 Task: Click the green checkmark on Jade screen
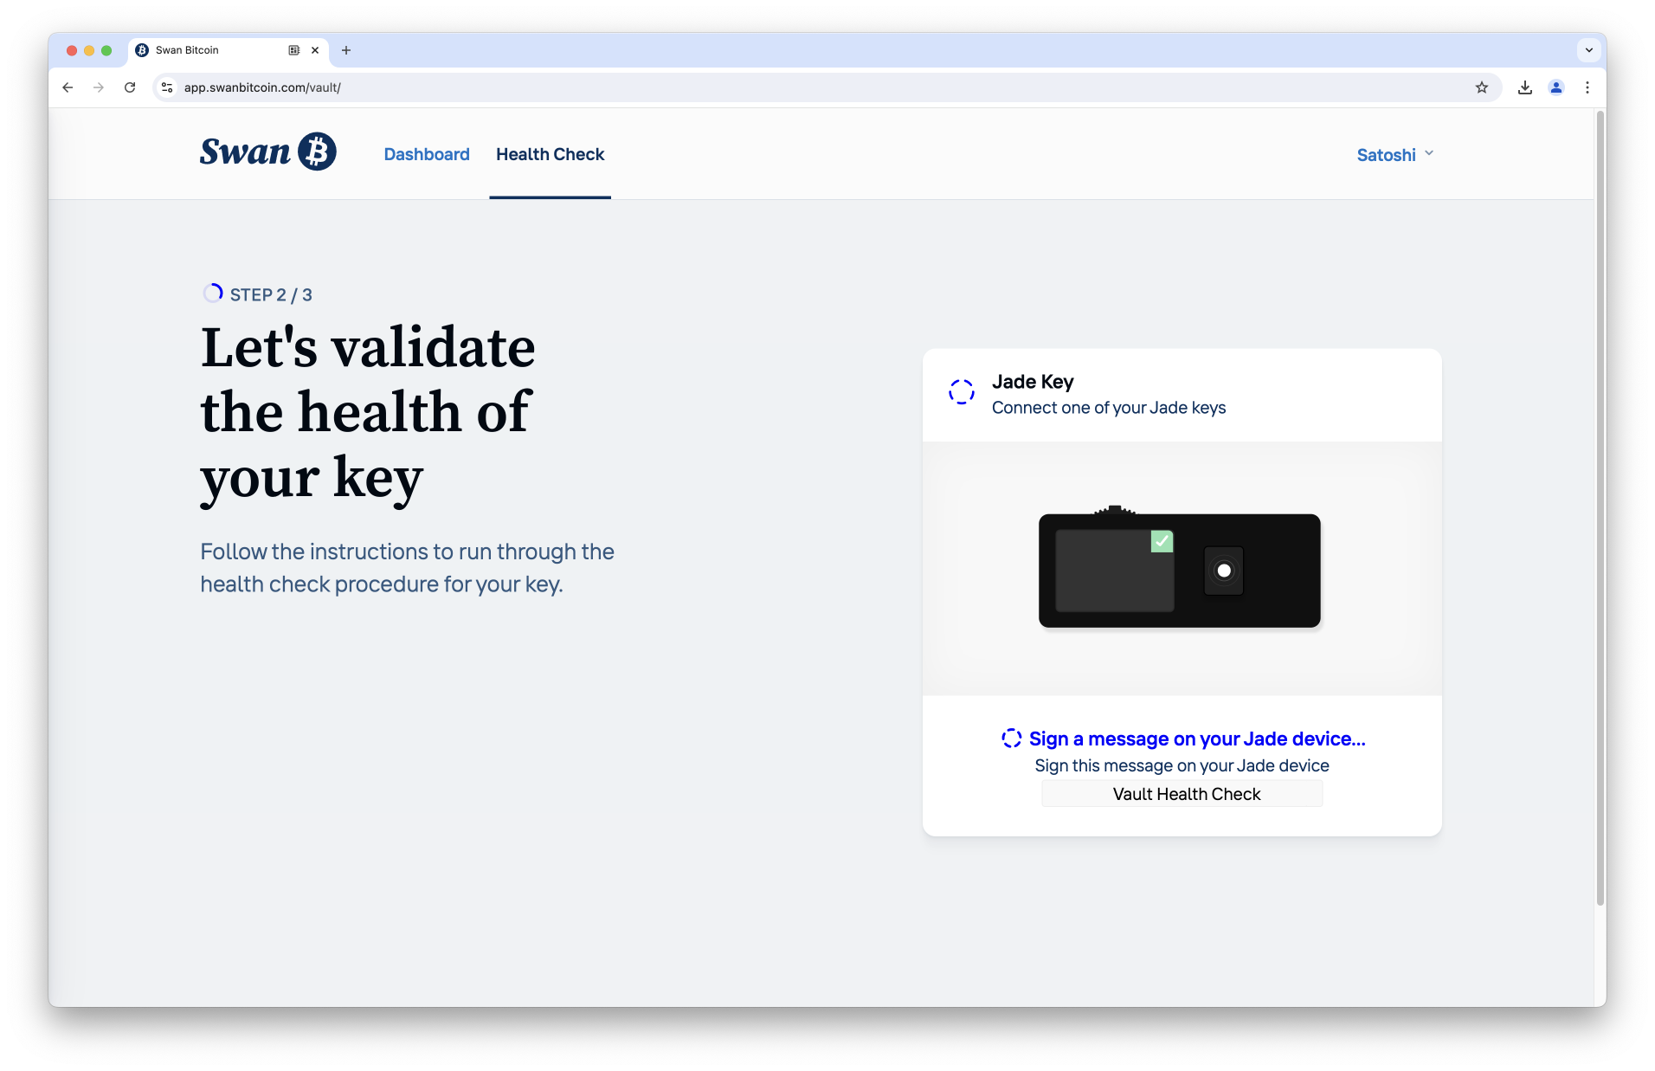point(1162,541)
